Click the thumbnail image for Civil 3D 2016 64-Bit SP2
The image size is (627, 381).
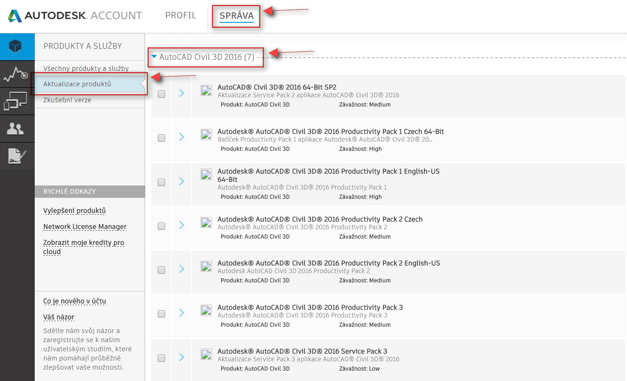(207, 90)
